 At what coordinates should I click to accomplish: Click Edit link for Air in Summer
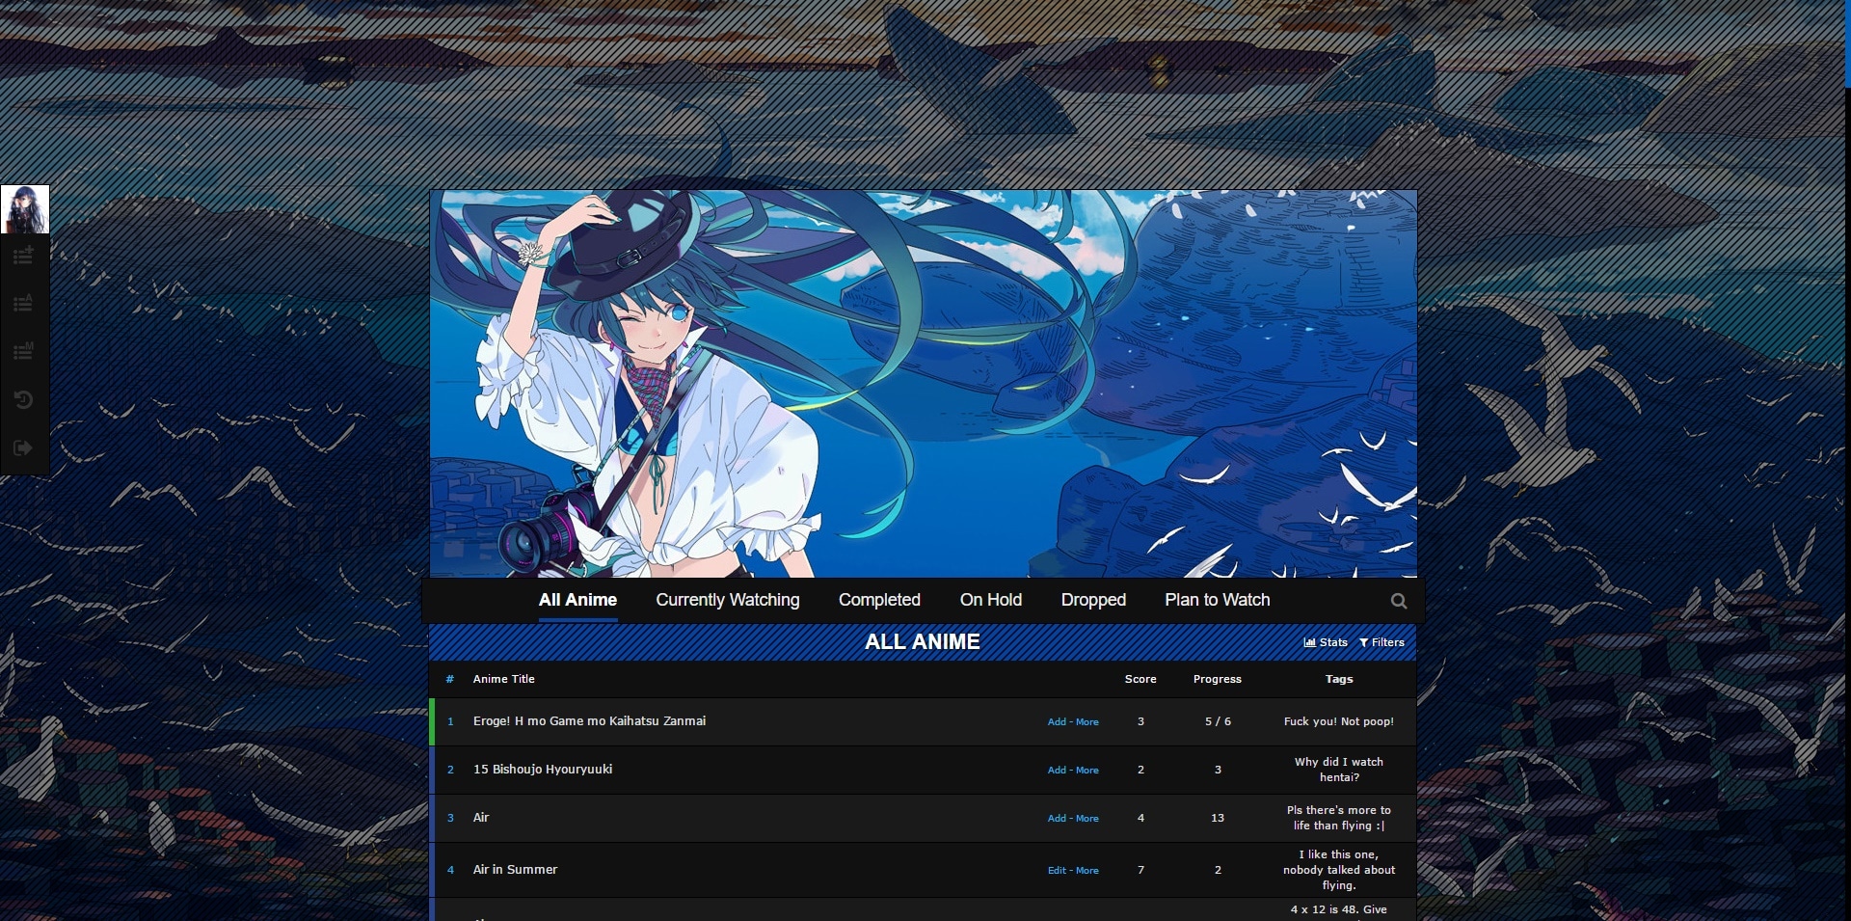[x=1057, y=871]
